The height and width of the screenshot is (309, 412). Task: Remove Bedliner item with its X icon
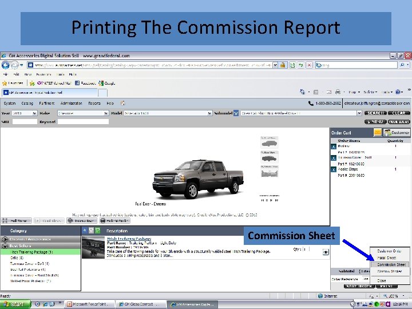click(334, 146)
